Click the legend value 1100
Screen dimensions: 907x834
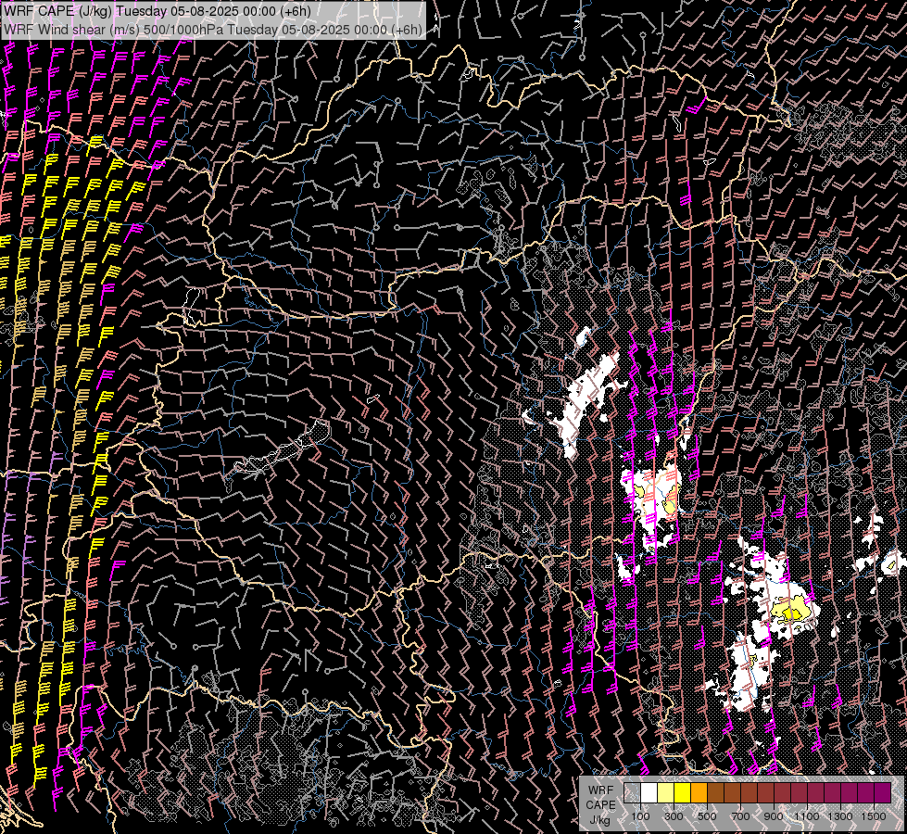807,816
